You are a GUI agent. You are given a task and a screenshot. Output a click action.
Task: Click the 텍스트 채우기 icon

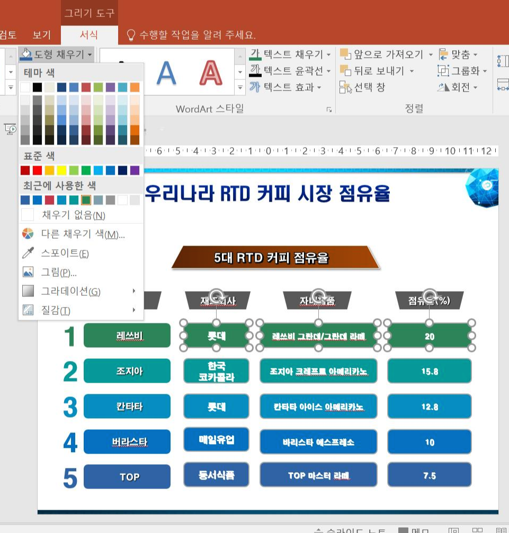coord(255,55)
